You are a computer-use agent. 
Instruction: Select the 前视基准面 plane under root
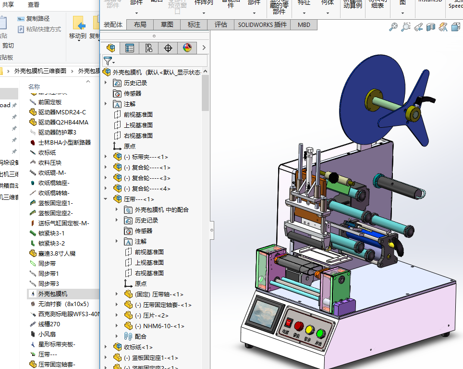[138, 114]
